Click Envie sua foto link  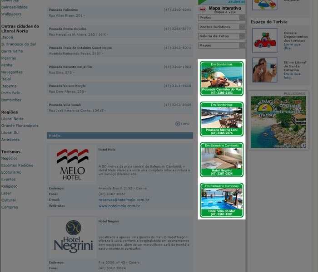point(292,76)
